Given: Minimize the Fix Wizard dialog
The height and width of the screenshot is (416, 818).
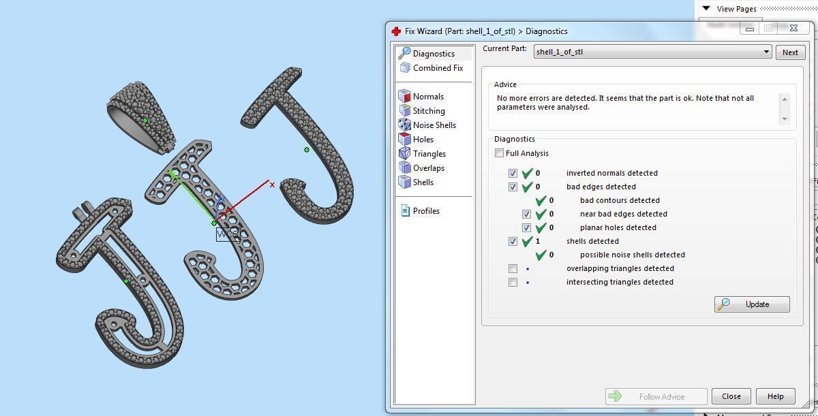Looking at the screenshot, I should click(x=749, y=29).
